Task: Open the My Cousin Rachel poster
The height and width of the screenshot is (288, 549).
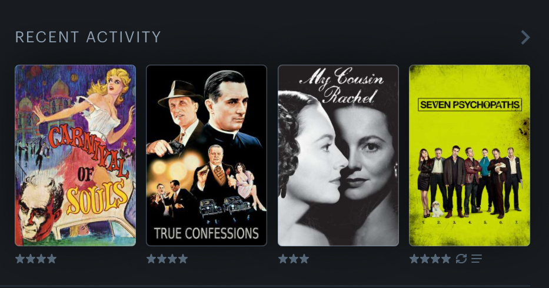Action: 338,155
